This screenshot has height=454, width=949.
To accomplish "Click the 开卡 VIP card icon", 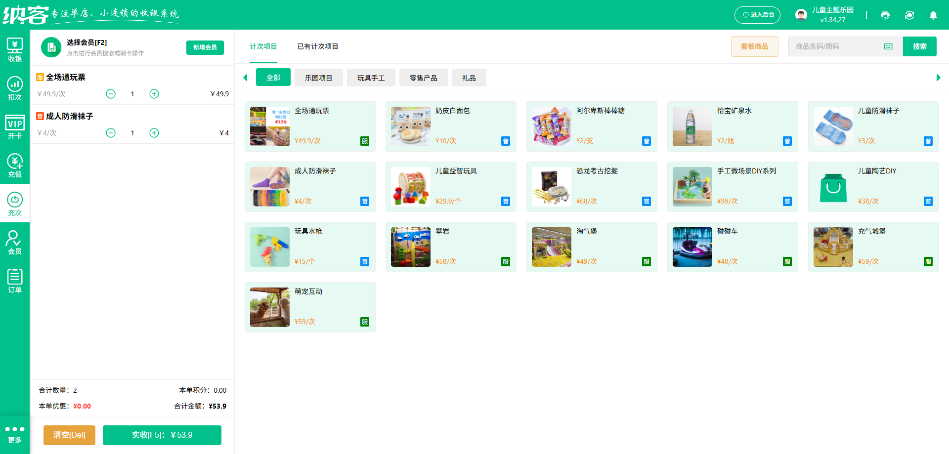I will [x=15, y=125].
